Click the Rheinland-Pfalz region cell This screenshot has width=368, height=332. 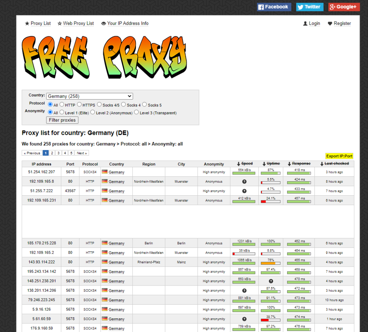tap(149, 262)
